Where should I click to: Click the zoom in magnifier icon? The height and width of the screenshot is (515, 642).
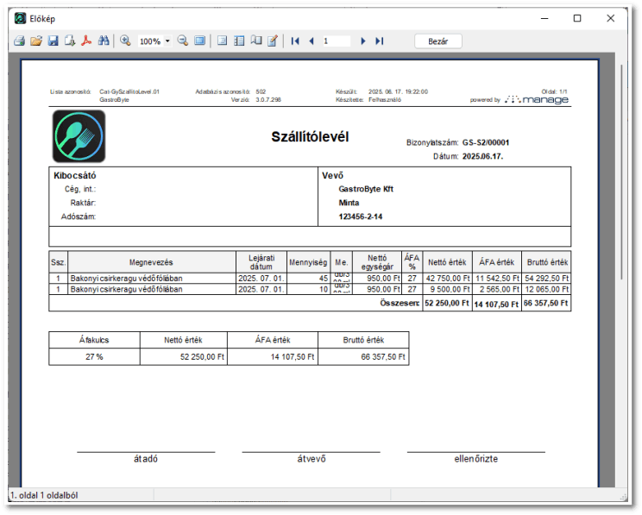[x=125, y=41]
